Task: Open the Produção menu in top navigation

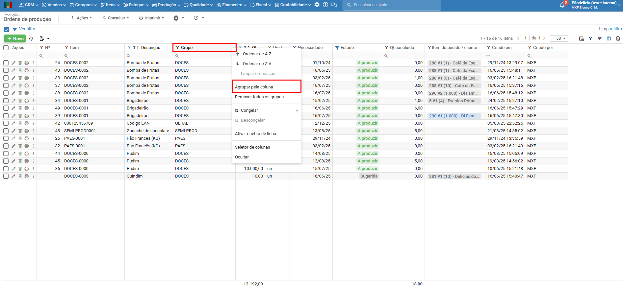Action: pos(166,5)
